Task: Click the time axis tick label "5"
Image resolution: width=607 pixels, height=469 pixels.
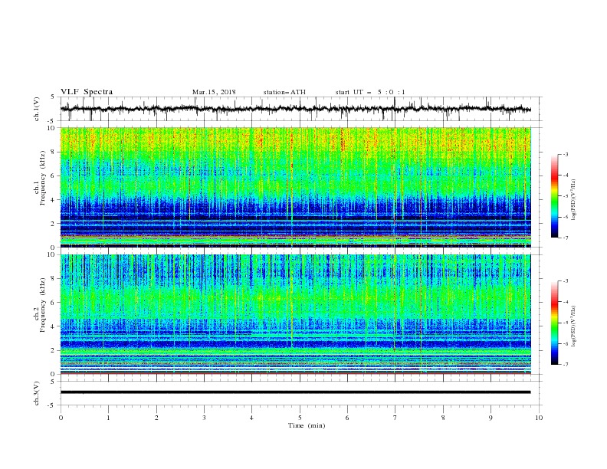Action: 300,418
